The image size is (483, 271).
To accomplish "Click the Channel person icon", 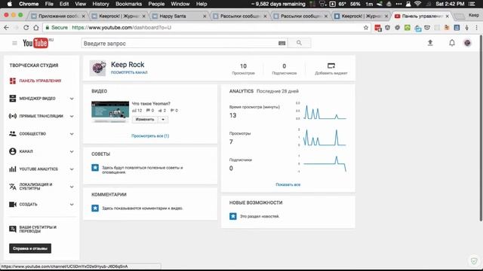I will click(13, 151).
